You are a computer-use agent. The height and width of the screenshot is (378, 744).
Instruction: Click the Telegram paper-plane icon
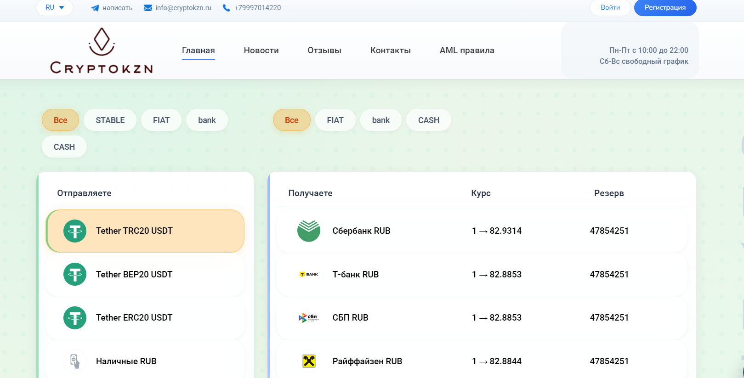point(95,8)
